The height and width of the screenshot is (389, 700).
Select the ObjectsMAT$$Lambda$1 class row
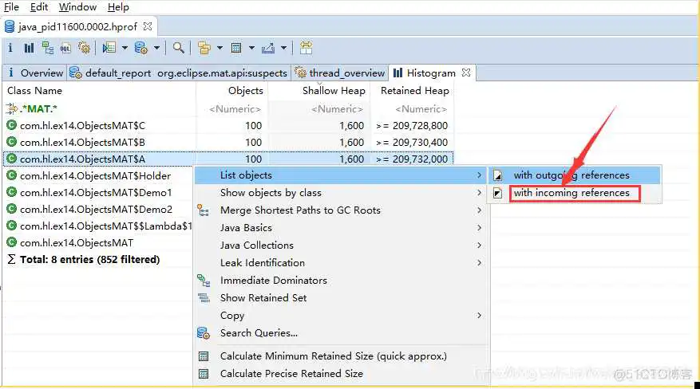pyautogui.click(x=99, y=226)
